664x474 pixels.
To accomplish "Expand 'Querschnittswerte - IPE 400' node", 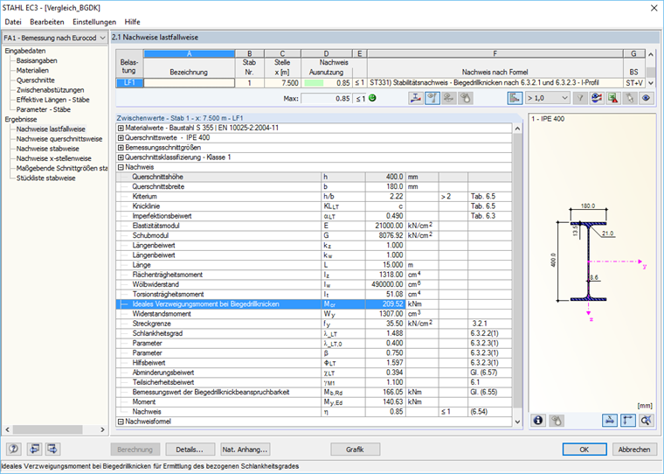I will (x=121, y=138).
